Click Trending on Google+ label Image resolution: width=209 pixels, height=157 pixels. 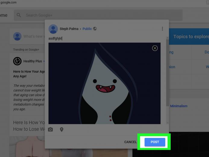[x=26, y=50]
